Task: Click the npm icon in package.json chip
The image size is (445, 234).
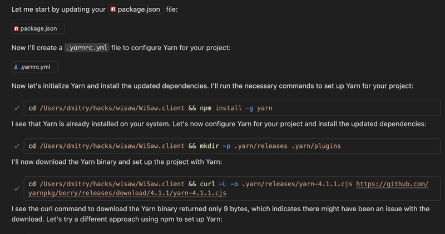Action: click(x=17, y=29)
